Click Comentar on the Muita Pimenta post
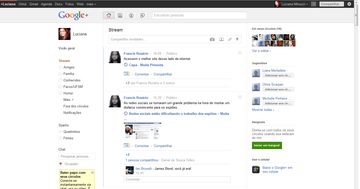Image resolution: width=360 pixels, height=189 pixels. [x=142, y=74]
